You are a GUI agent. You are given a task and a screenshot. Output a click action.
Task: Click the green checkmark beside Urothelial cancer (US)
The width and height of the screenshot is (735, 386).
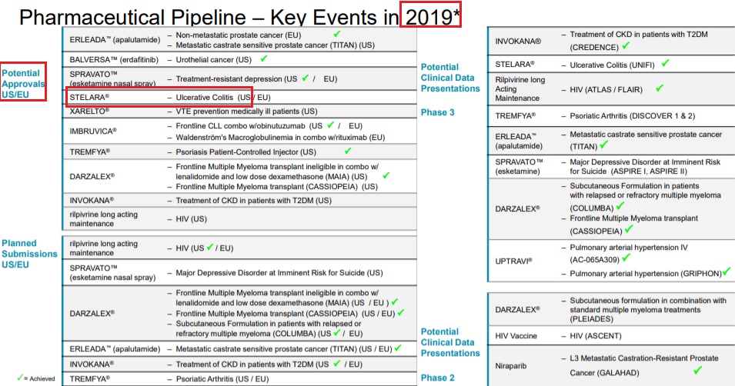point(264,58)
